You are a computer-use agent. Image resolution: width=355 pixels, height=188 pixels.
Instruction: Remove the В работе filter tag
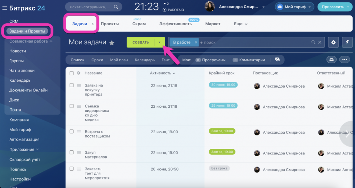196,42
